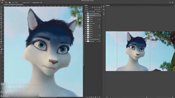The image size is (175, 98).
Task: Click the Navigator panel tab
Action: [x=108, y=5]
